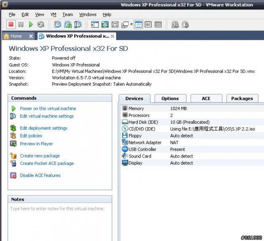
Task: Click in the Notes text field
Action: (60, 222)
